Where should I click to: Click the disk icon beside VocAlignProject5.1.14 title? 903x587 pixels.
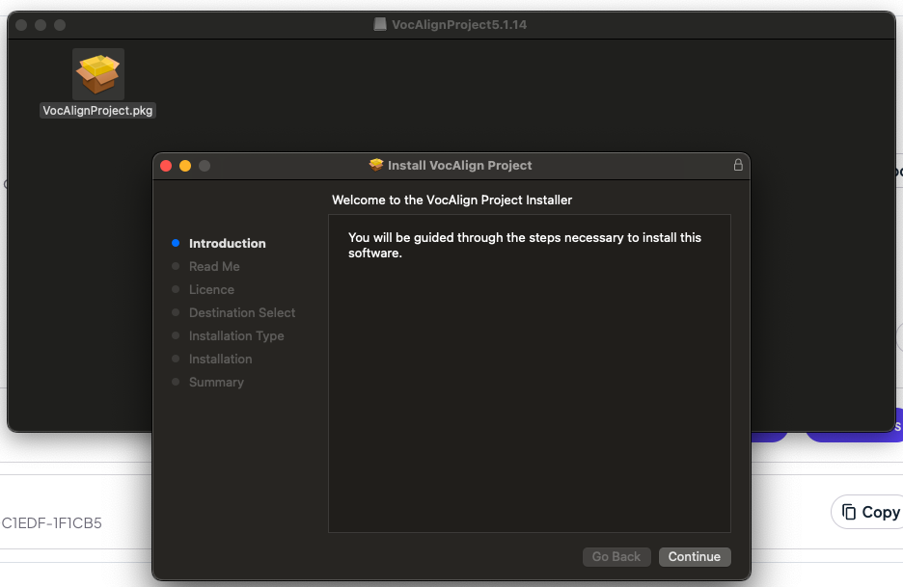(381, 25)
